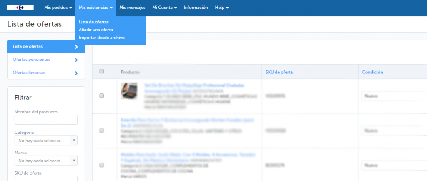Choose Añadir una oferta from dropdown
The height and width of the screenshot is (181, 427).
95,30
